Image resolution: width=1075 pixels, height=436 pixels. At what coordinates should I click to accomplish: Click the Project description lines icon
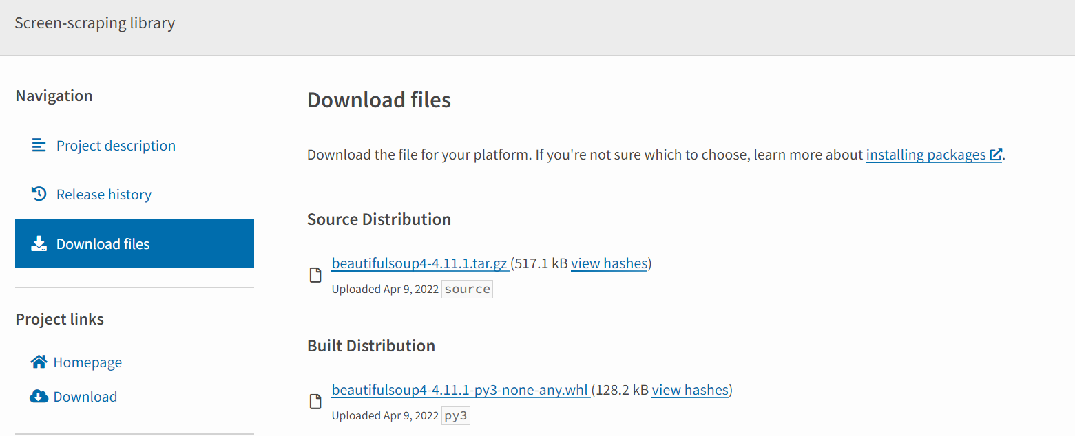tap(39, 145)
